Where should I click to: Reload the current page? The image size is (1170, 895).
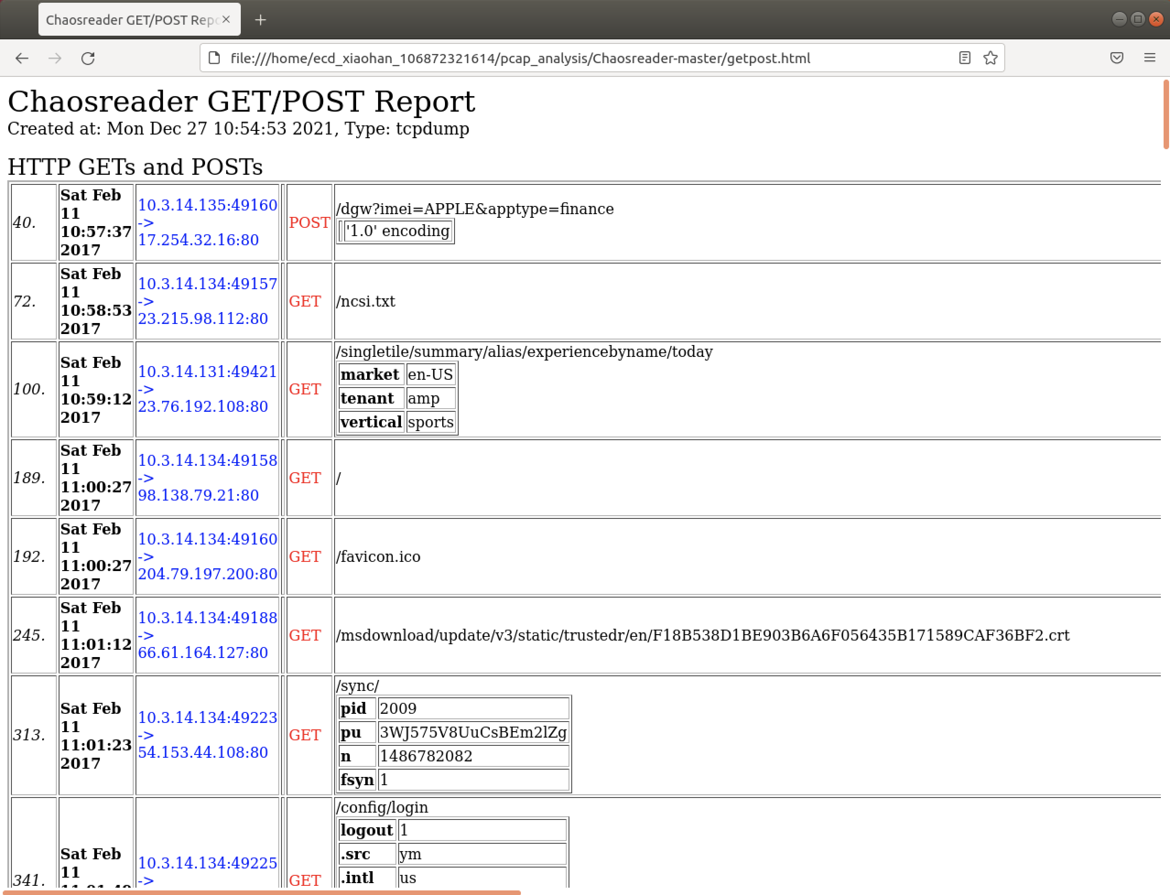(88, 58)
